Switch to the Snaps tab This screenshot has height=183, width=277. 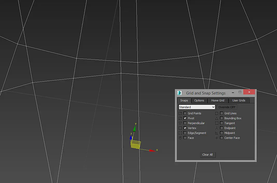tap(184, 100)
